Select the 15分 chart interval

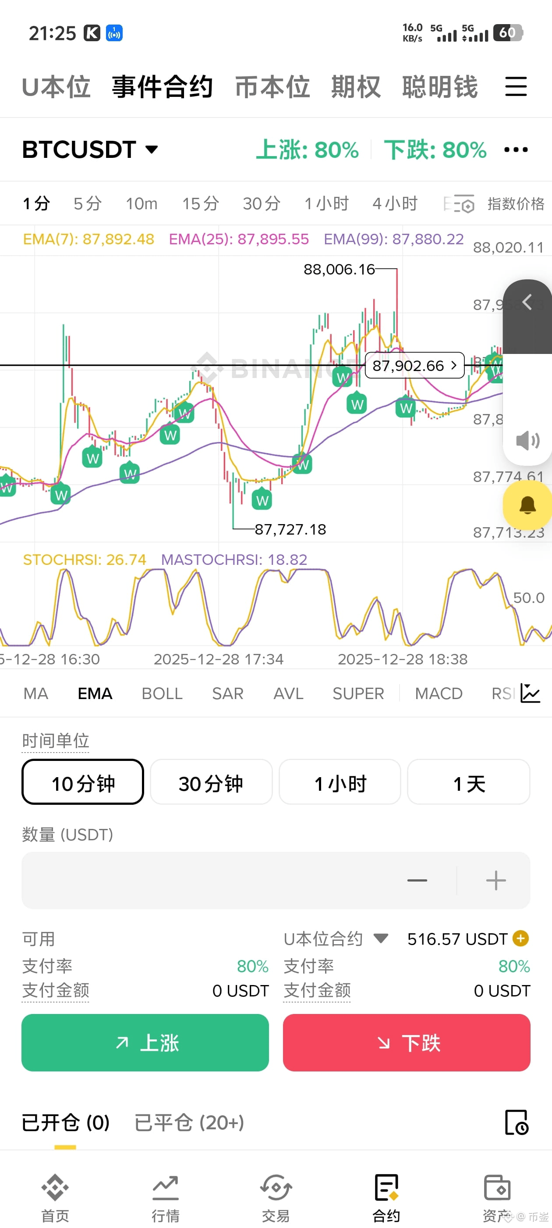pos(201,203)
